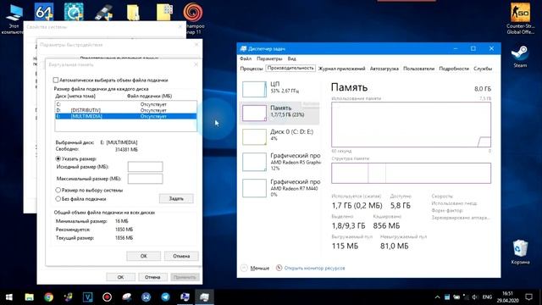
Task: Open the Этот компьютер desktop icon
Action: tap(14, 18)
